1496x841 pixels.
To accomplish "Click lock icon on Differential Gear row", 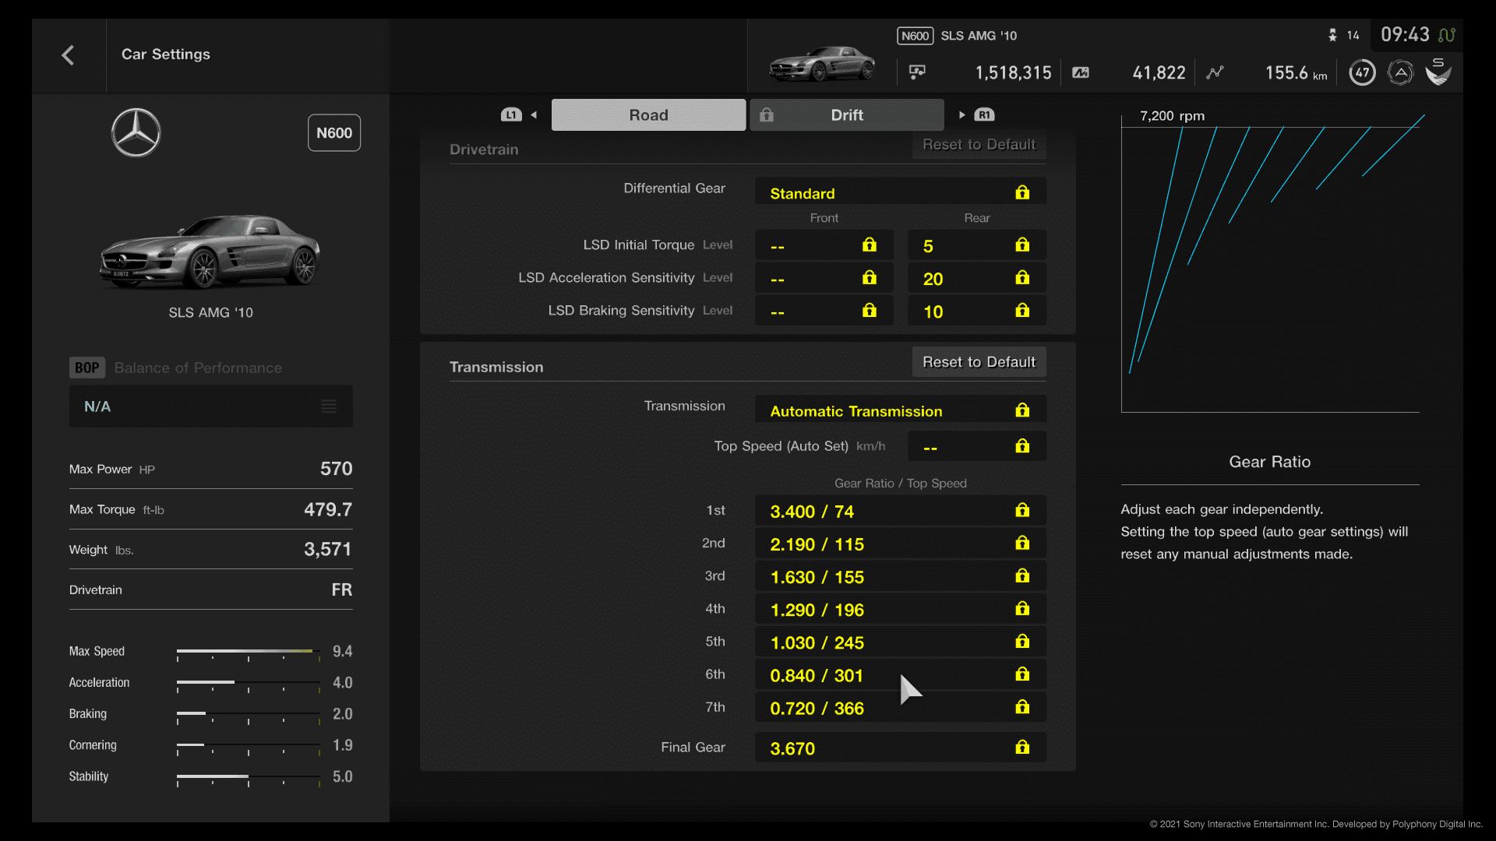I will pyautogui.click(x=1022, y=192).
